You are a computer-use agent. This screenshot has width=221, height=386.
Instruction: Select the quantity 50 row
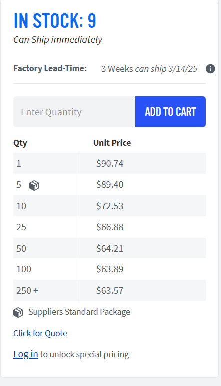(110, 248)
